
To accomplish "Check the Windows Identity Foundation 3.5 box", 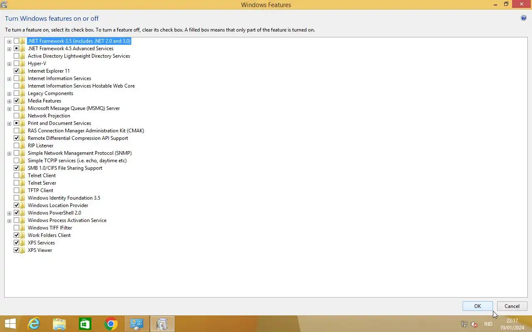I will pos(17,198).
